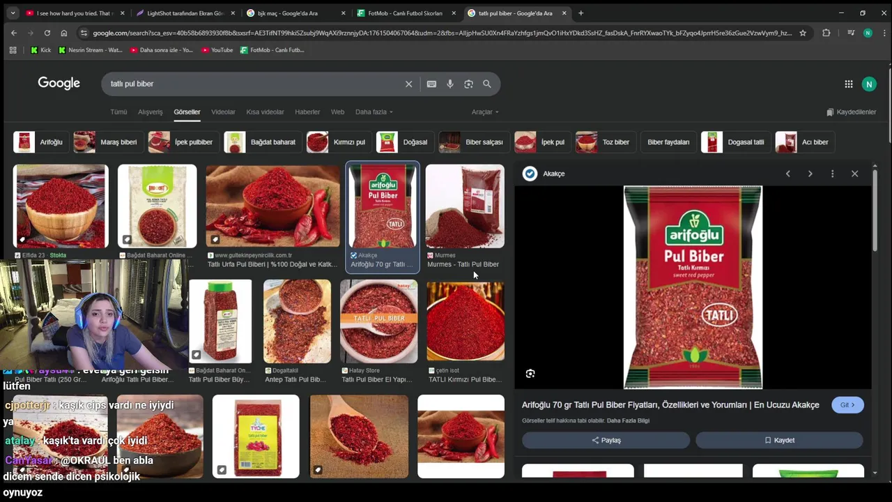
Task: Select the İpek pulbiber filter chip
Action: (x=183, y=142)
